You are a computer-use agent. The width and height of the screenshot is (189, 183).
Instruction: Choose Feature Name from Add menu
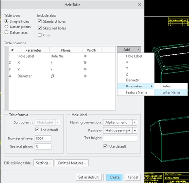(137, 92)
